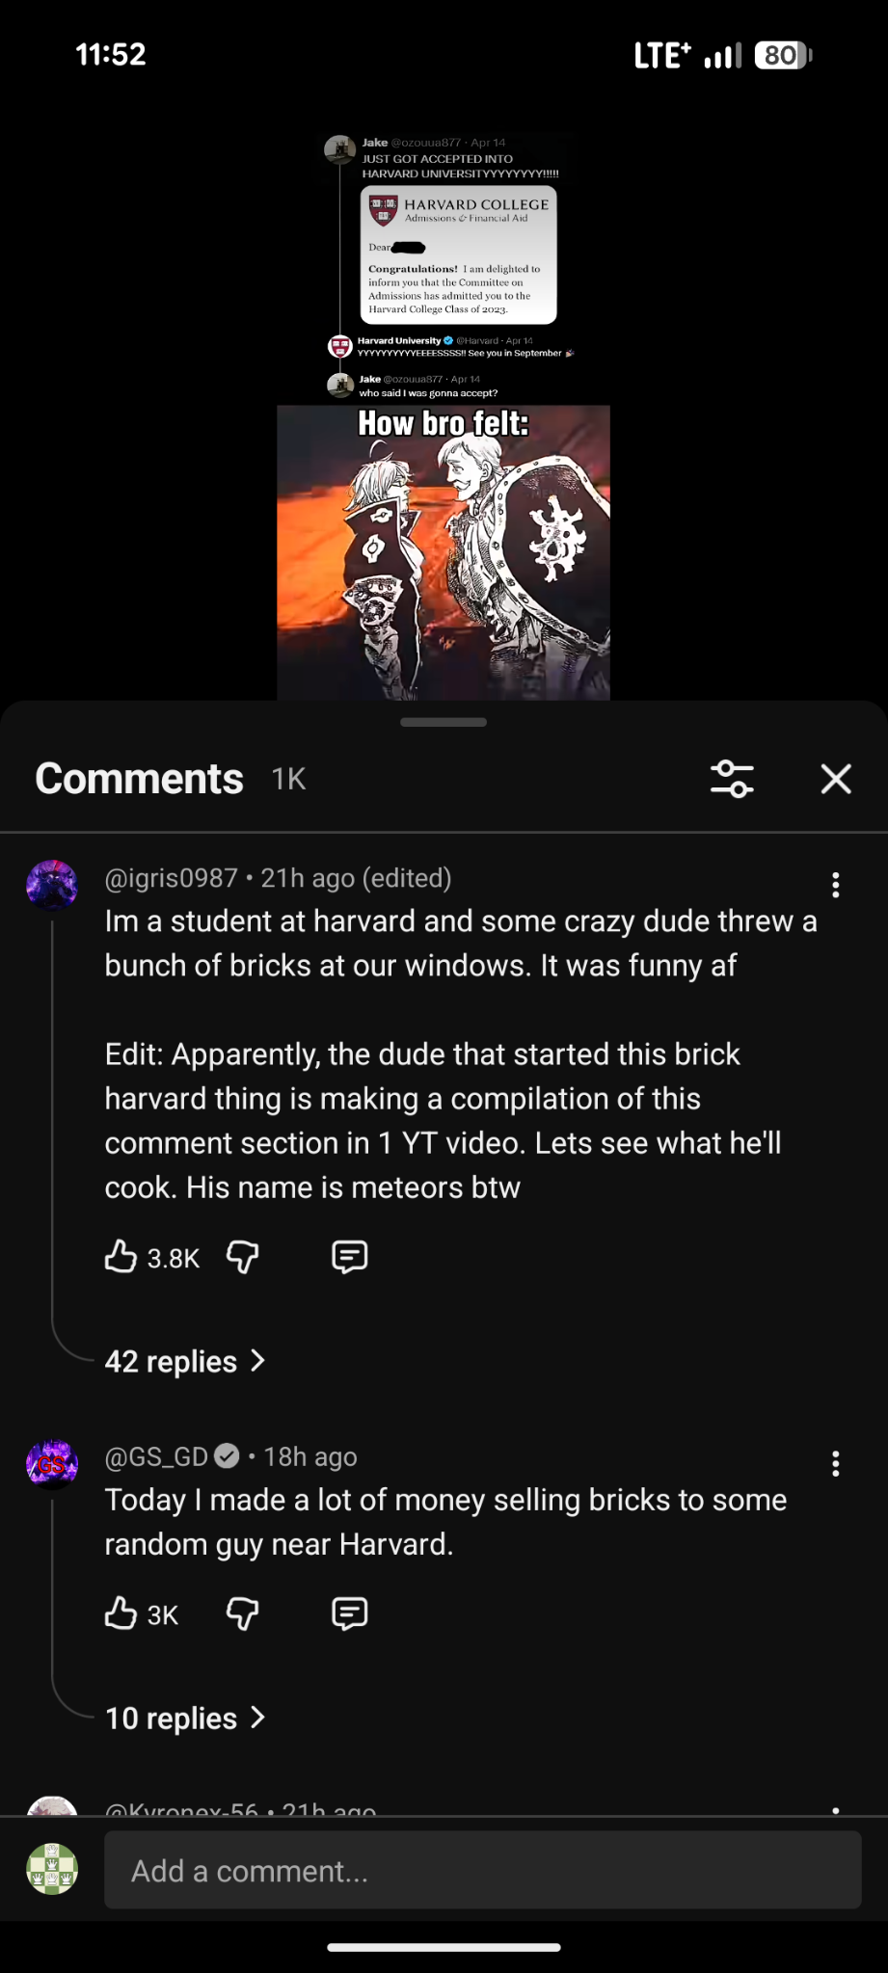
Task: Tap the @GS_GD username link
Action: click(x=156, y=1456)
